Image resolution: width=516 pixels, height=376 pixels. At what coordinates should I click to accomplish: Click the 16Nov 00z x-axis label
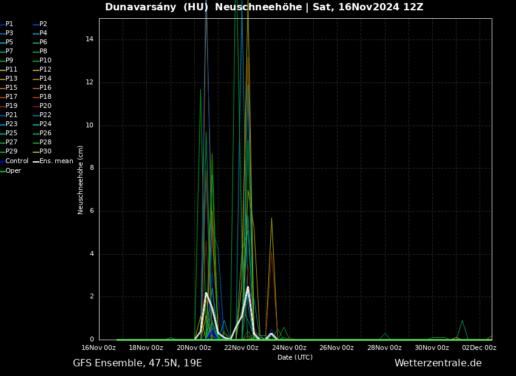[x=98, y=347]
